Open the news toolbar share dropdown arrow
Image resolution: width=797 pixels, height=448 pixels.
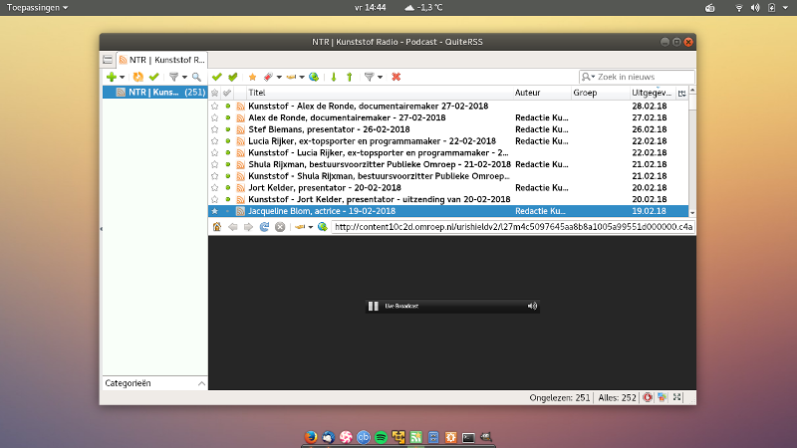tap(302, 78)
